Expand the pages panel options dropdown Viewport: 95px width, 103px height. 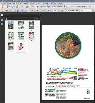pyautogui.click(x=7, y=19)
